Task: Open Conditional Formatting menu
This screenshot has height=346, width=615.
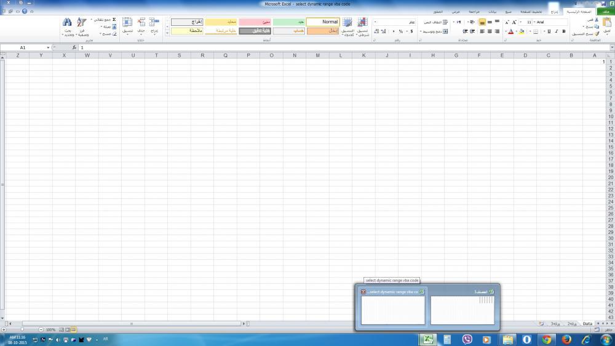Action: pos(362,27)
